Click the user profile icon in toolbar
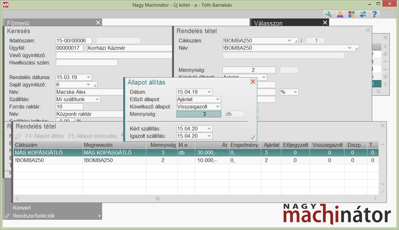The height and width of the screenshot is (230, 399). pos(340,14)
